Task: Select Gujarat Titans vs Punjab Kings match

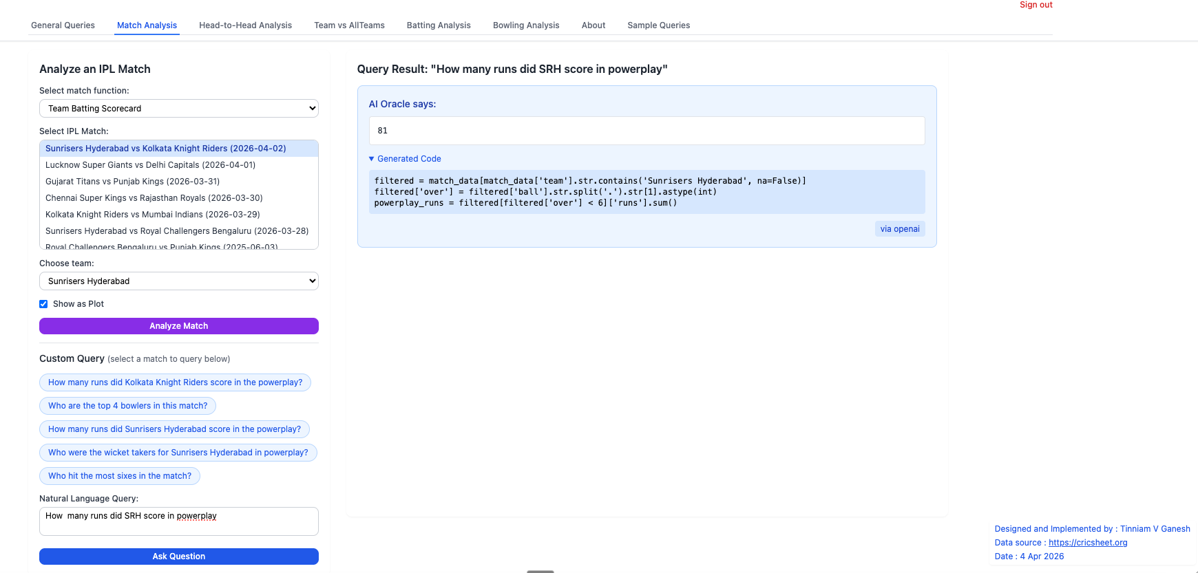Action: click(x=132, y=182)
